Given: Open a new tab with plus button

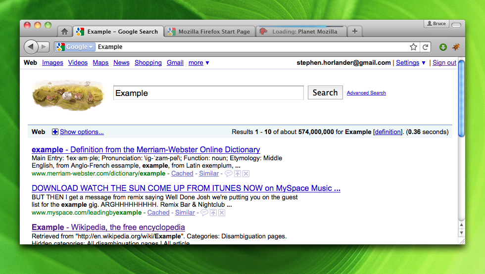Looking at the screenshot, I should 354,32.
